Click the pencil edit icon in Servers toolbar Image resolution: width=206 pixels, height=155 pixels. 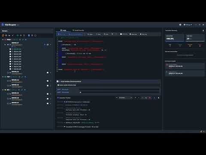tap(13, 35)
